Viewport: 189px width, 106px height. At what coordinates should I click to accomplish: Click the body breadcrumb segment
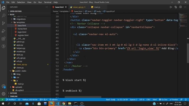pos(98,11)
